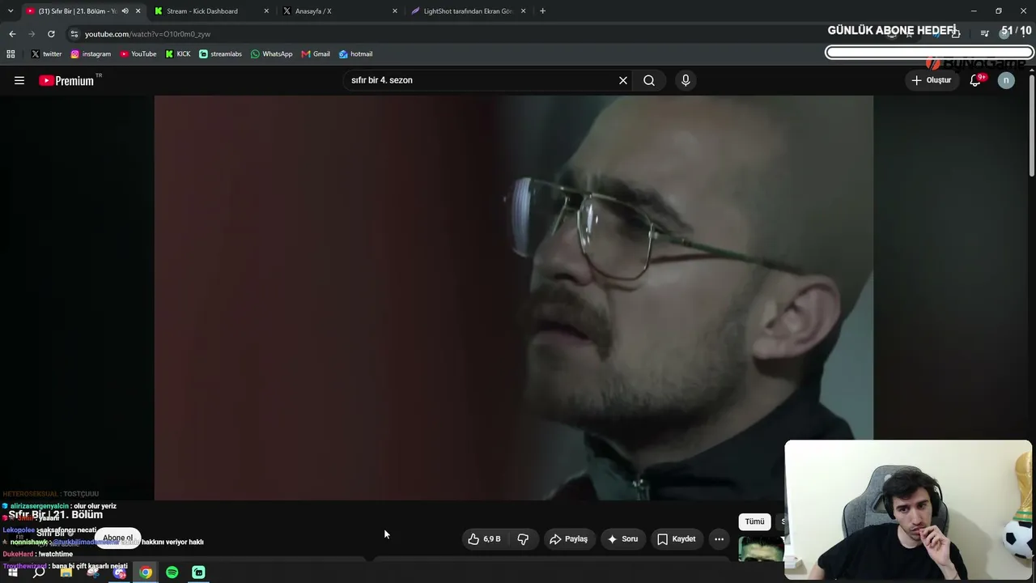Click the browser address bar URL

(147, 34)
